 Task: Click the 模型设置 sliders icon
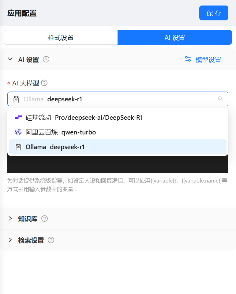[188, 59]
